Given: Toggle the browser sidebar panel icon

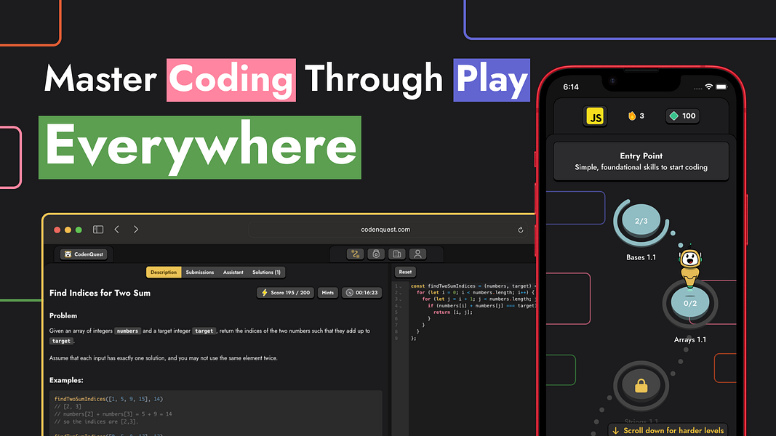Looking at the screenshot, I should click(x=97, y=229).
